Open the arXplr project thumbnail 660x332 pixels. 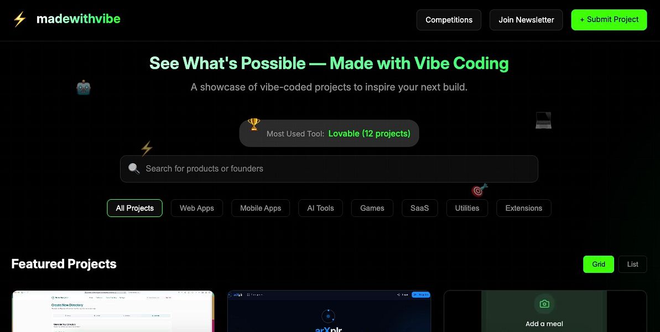click(329, 313)
